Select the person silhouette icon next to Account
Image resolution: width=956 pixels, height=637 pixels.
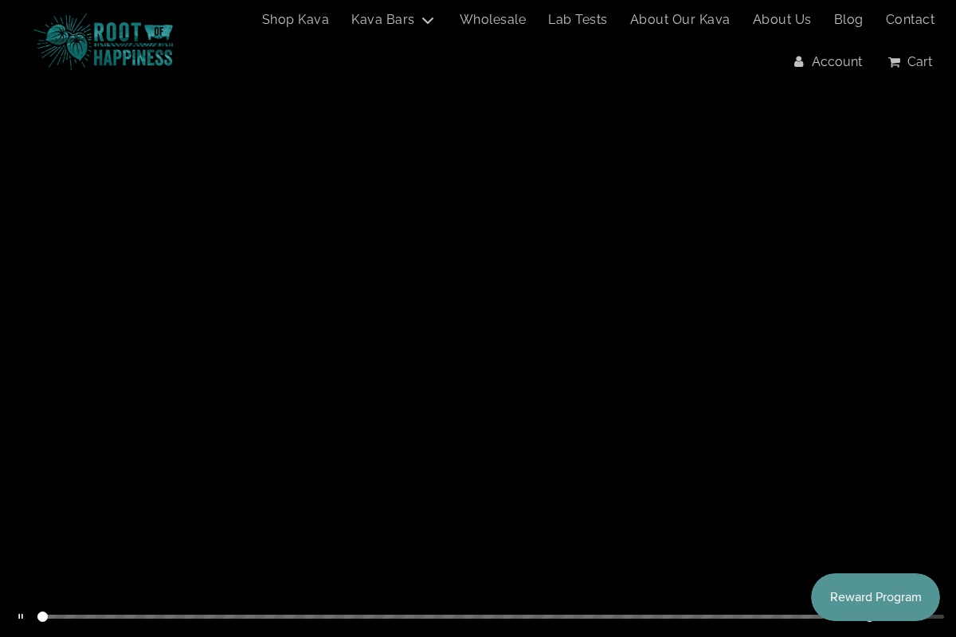(798, 61)
